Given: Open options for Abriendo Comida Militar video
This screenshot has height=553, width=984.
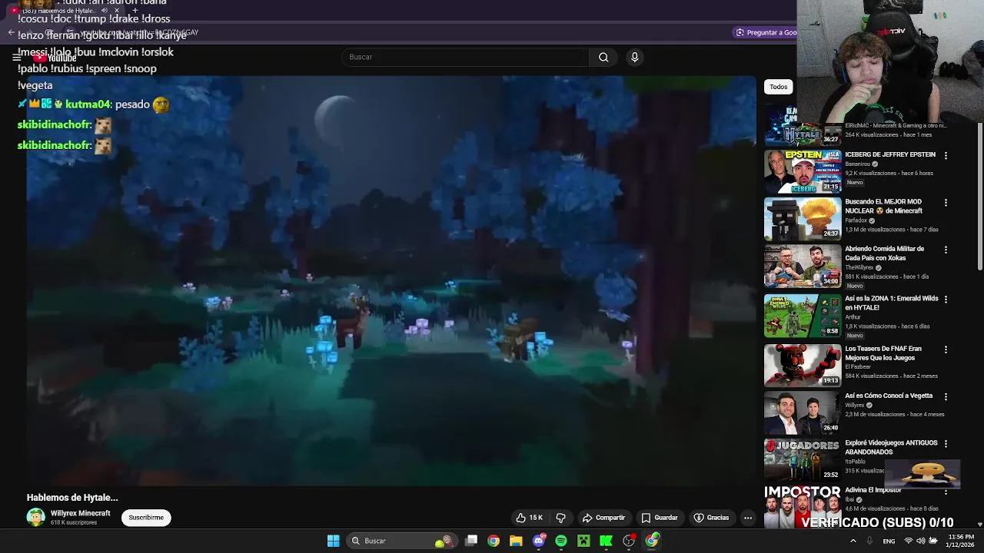Looking at the screenshot, I should pyautogui.click(x=946, y=250).
